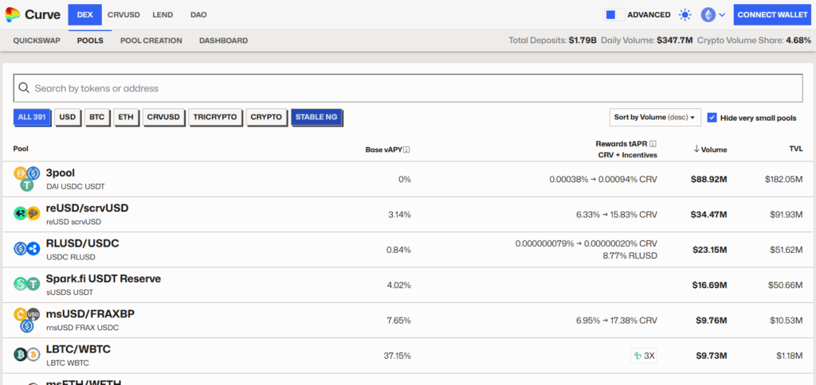This screenshot has height=385, width=816.
Task: Filter pools by BTC
Action: pos(96,118)
